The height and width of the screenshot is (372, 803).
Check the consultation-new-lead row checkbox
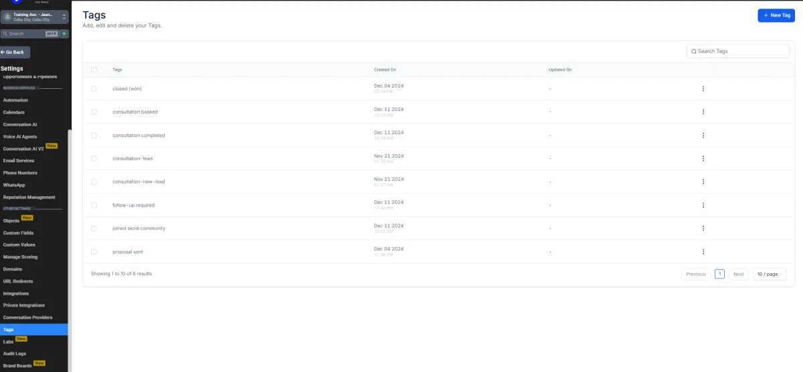pos(94,182)
